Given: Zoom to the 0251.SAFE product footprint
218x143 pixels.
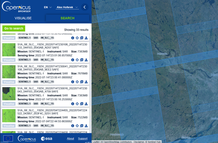Looking at the screenshot, I should [77, 126].
